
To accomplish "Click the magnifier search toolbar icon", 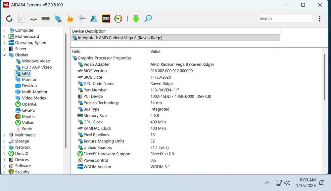I will coord(148,19).
